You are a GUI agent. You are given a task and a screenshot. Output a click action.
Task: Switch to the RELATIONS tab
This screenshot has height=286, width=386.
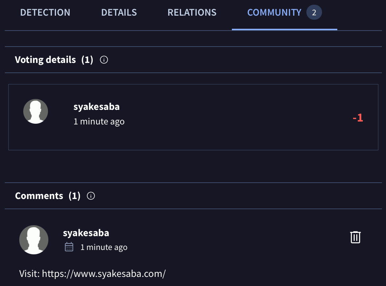tap(192, 12)
